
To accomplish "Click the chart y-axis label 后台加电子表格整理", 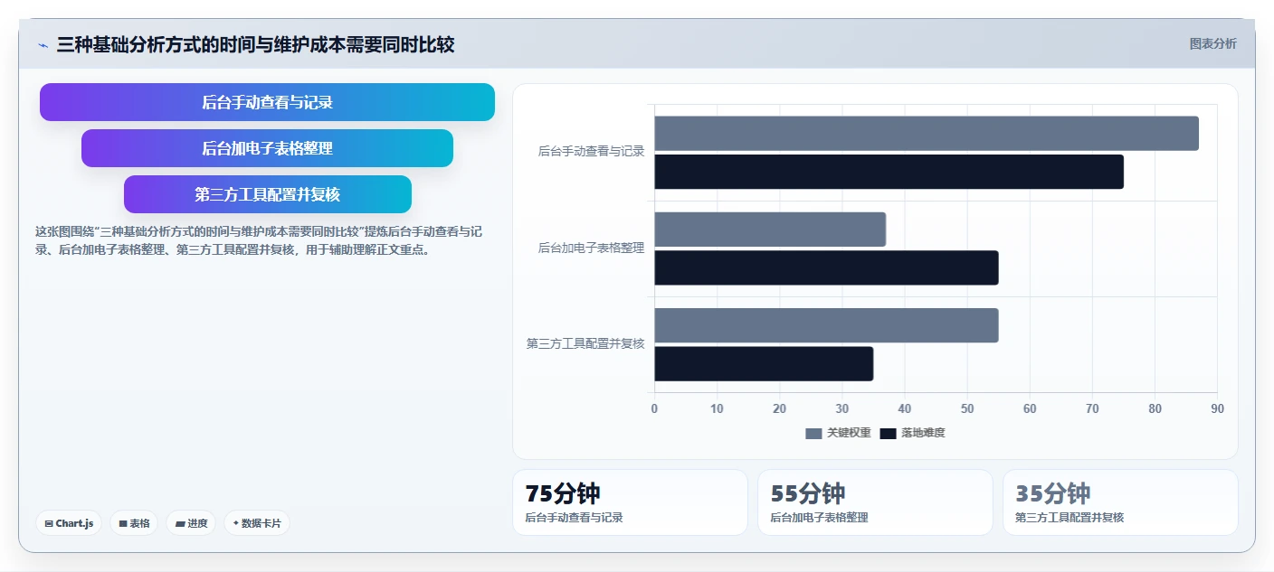I will tap(591, 248).
